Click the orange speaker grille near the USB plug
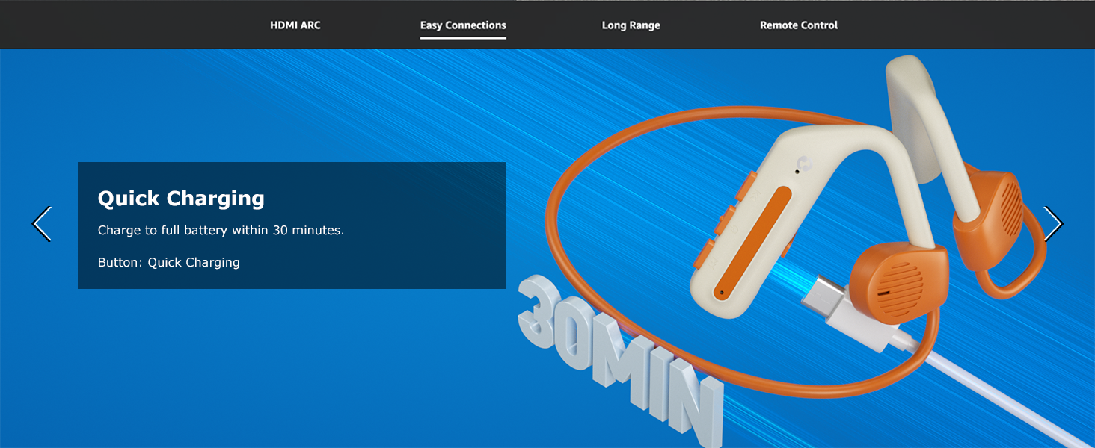 (898, 282)
